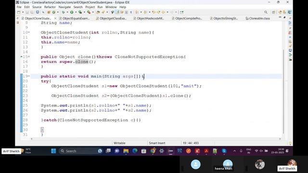Screen dimensions: 308x173
Task: Click the Writable status bar entry
Action: 119,143
